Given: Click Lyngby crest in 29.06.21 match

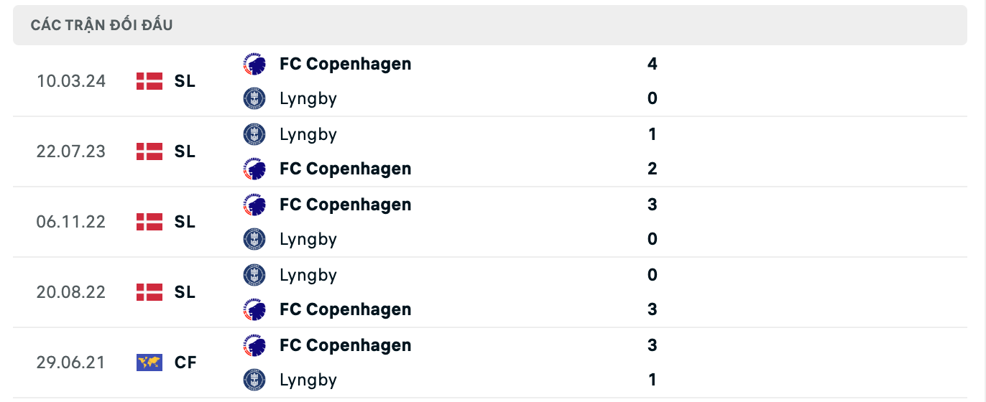Looking at the screenshot, I should click(x=254, y=380).
